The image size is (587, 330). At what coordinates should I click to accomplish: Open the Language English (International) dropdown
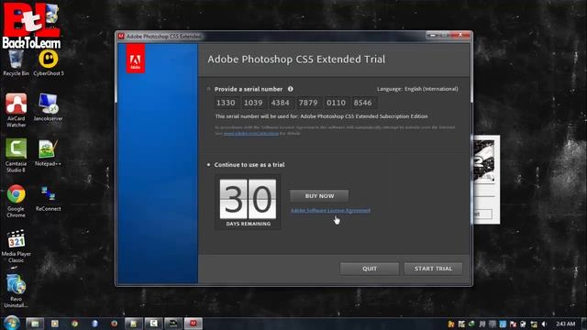(x=417, y=89)
